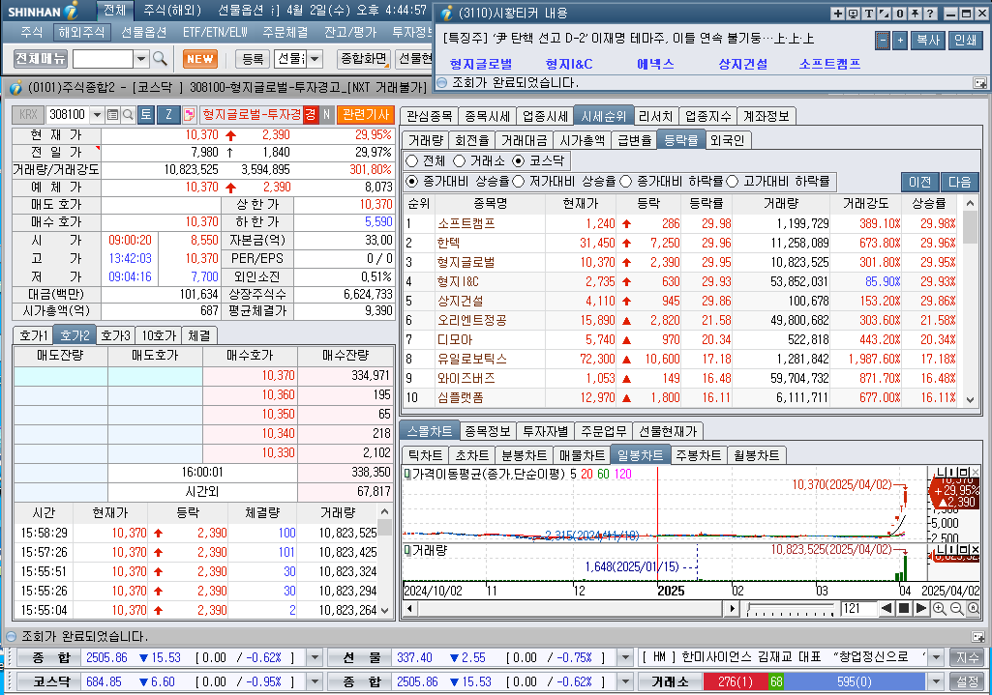Screen dimensions: 992x695
Task: Click the magnifier search icon beside 전체메뉴 box
Action: pyautogui.click(x=160, y=59)
